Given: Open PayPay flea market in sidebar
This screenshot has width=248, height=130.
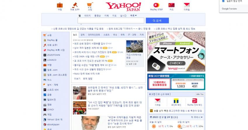Looking at the screenshot, I should 56,50.
